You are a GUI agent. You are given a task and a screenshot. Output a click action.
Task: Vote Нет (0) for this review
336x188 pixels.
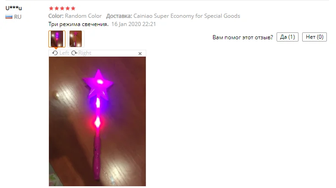coord(315,37)
